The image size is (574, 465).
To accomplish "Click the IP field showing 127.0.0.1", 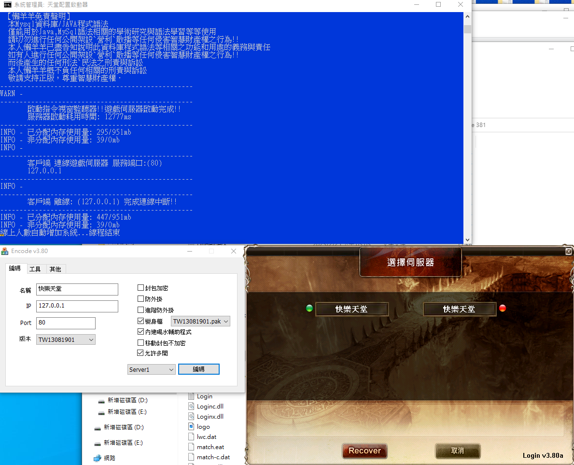I will (77, 306).
